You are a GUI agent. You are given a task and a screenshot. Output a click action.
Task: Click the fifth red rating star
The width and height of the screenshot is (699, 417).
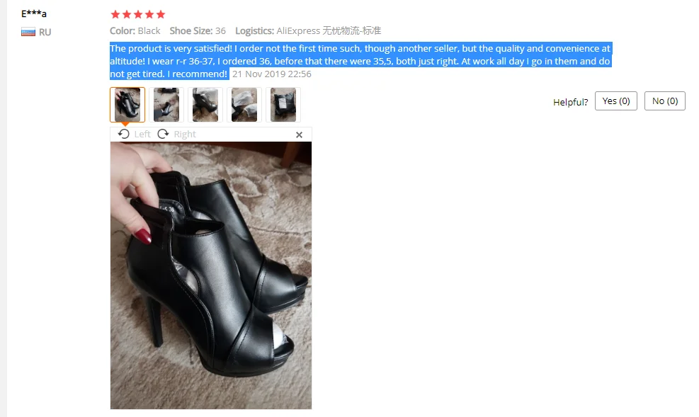click(161, 15)
